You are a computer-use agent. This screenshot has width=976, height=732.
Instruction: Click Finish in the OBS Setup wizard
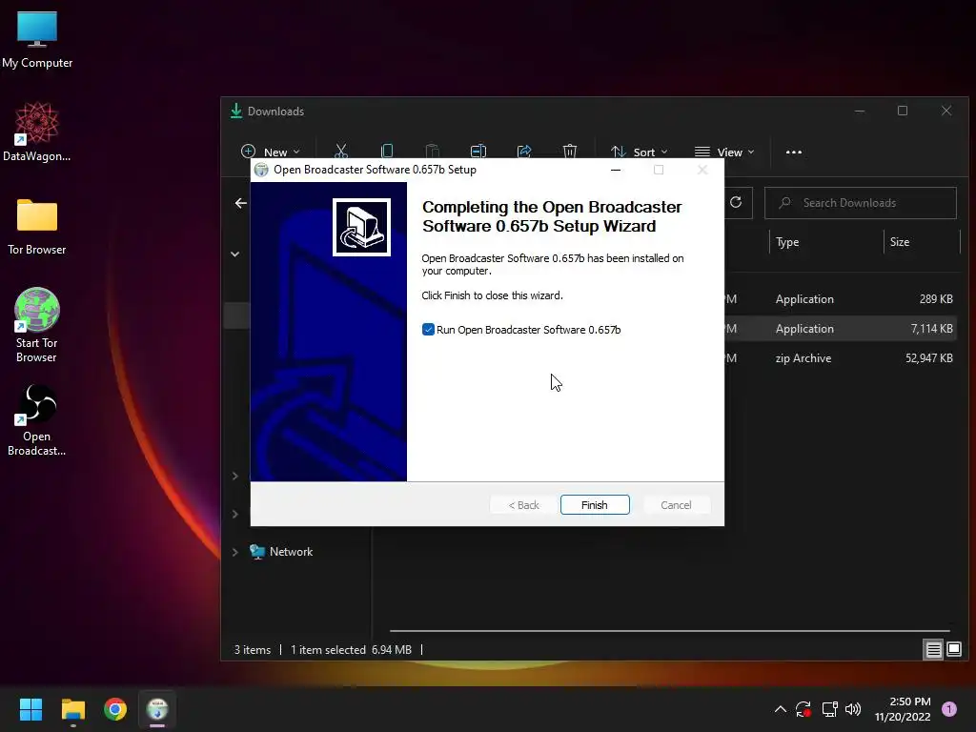point(595,505)
